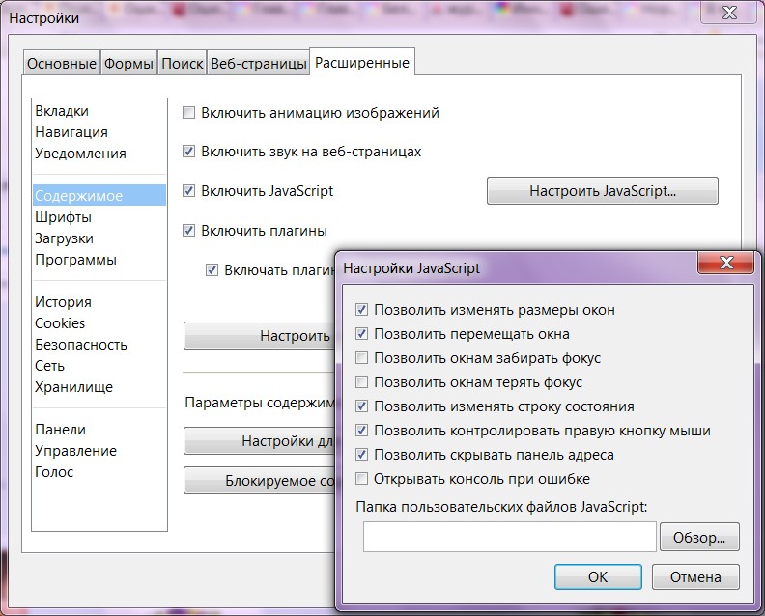765x616 pixels.
Task: Toggle the Включить JavaScript checkbox
Action: (189, 191)
